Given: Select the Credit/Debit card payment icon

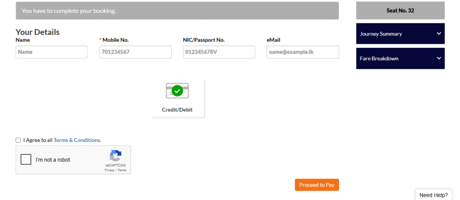Looking at the screenshot, I should pos(177,91).
